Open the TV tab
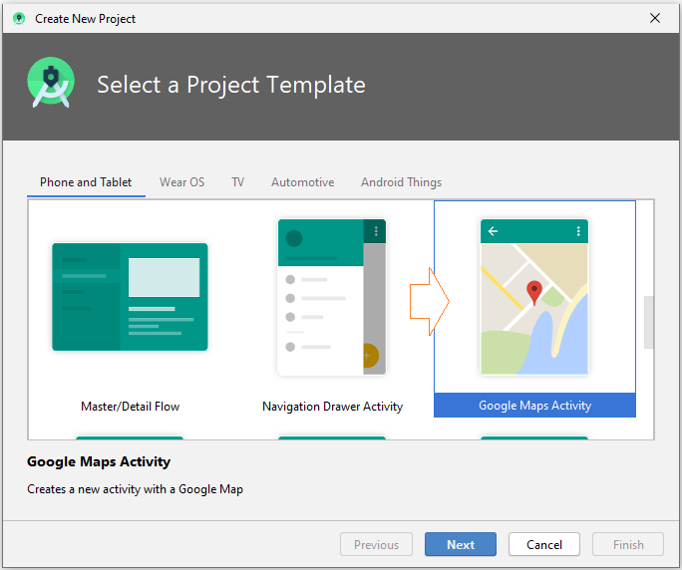This screenshot has width=682, height=570. (237, 182)
